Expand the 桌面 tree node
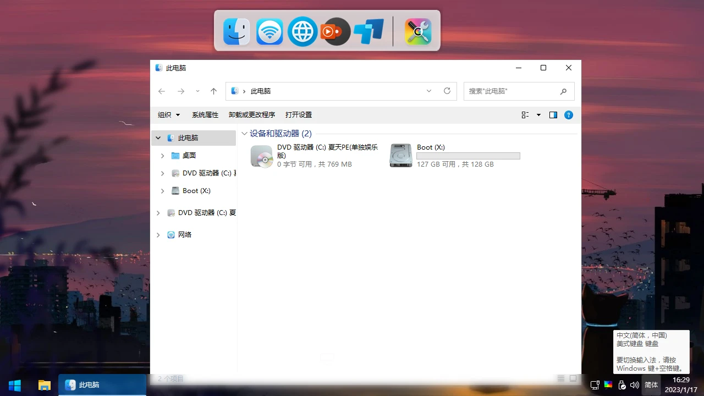The image size is (704, 396). pos(162,156)
